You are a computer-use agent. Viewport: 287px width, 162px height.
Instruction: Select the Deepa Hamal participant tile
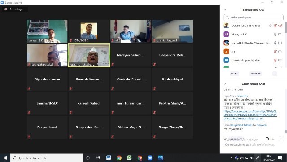point(47,127)
